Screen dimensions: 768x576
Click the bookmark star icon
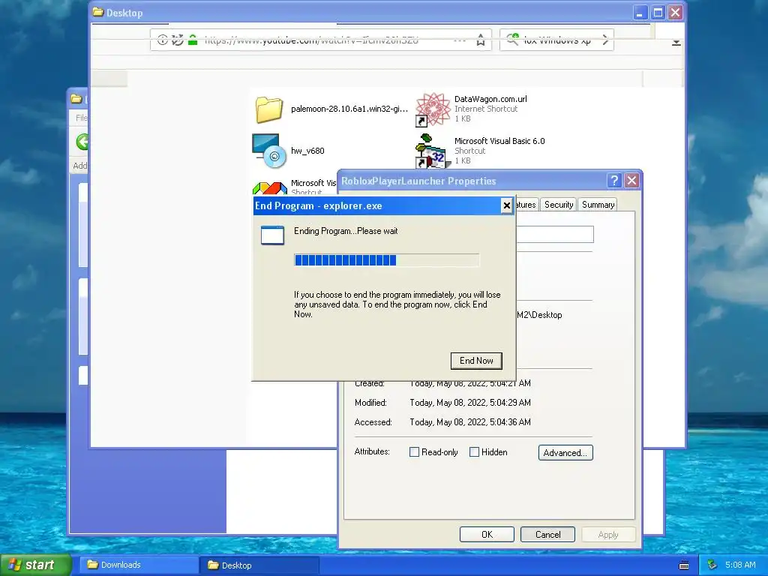click(x=481, y=40)
